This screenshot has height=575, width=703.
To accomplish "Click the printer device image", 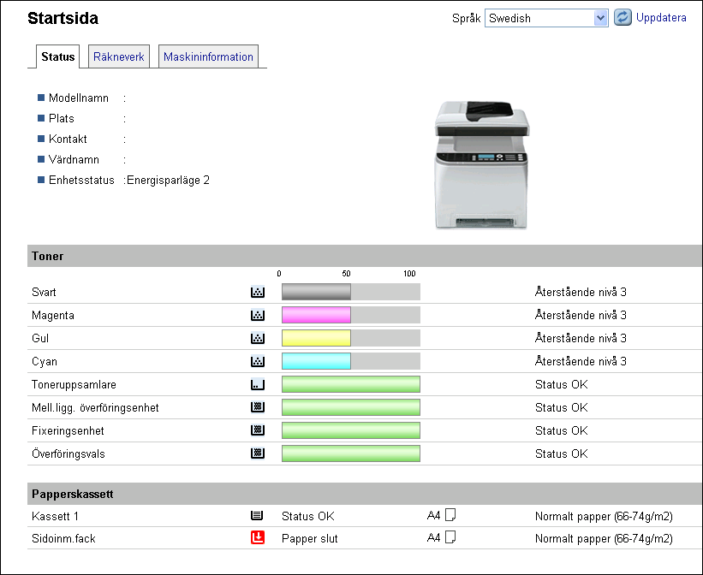I will pyautogui.click(x=481, y=165).
